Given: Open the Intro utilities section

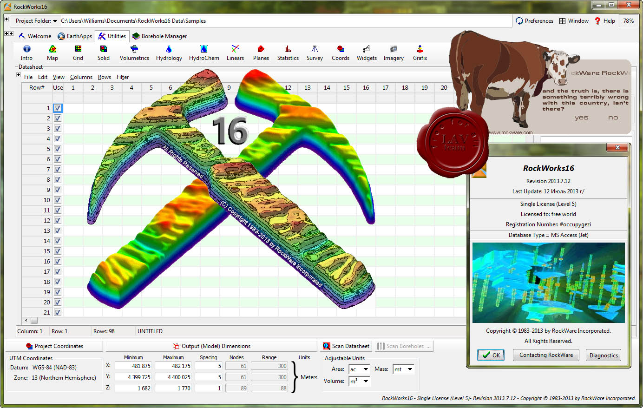Looking at the screenshot, I should tap(26, 53).
